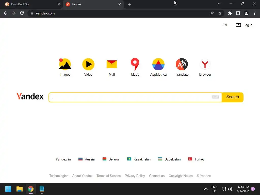Switch to the DuckDuckGo tab
This screenshot has width=260, height=195.
pyautogui.click(x=31, y=4)
